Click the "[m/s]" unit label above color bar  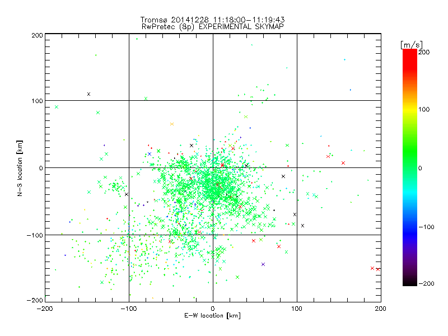pyautogui.click(x=412, y=45)
